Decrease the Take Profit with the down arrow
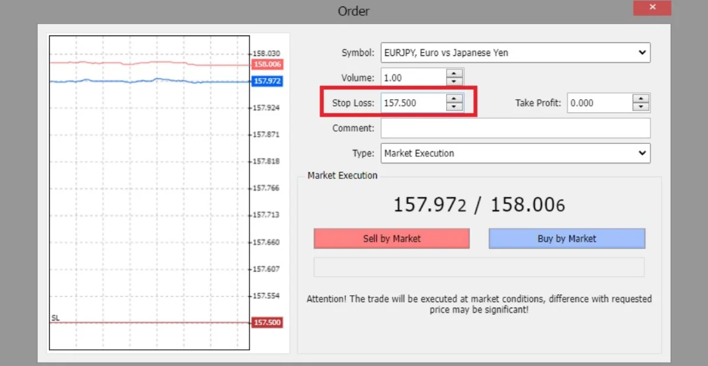708x366 pixels. pyautogui.click(x=641, y=106)
